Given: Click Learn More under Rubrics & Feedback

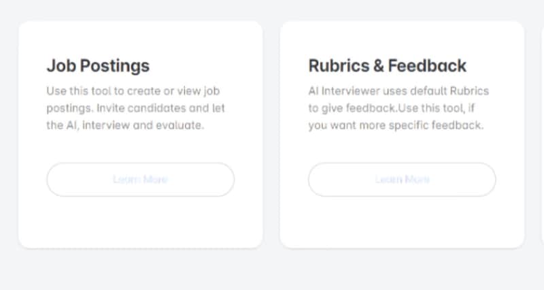Looking at the screenshot, I should pos(402,180).
